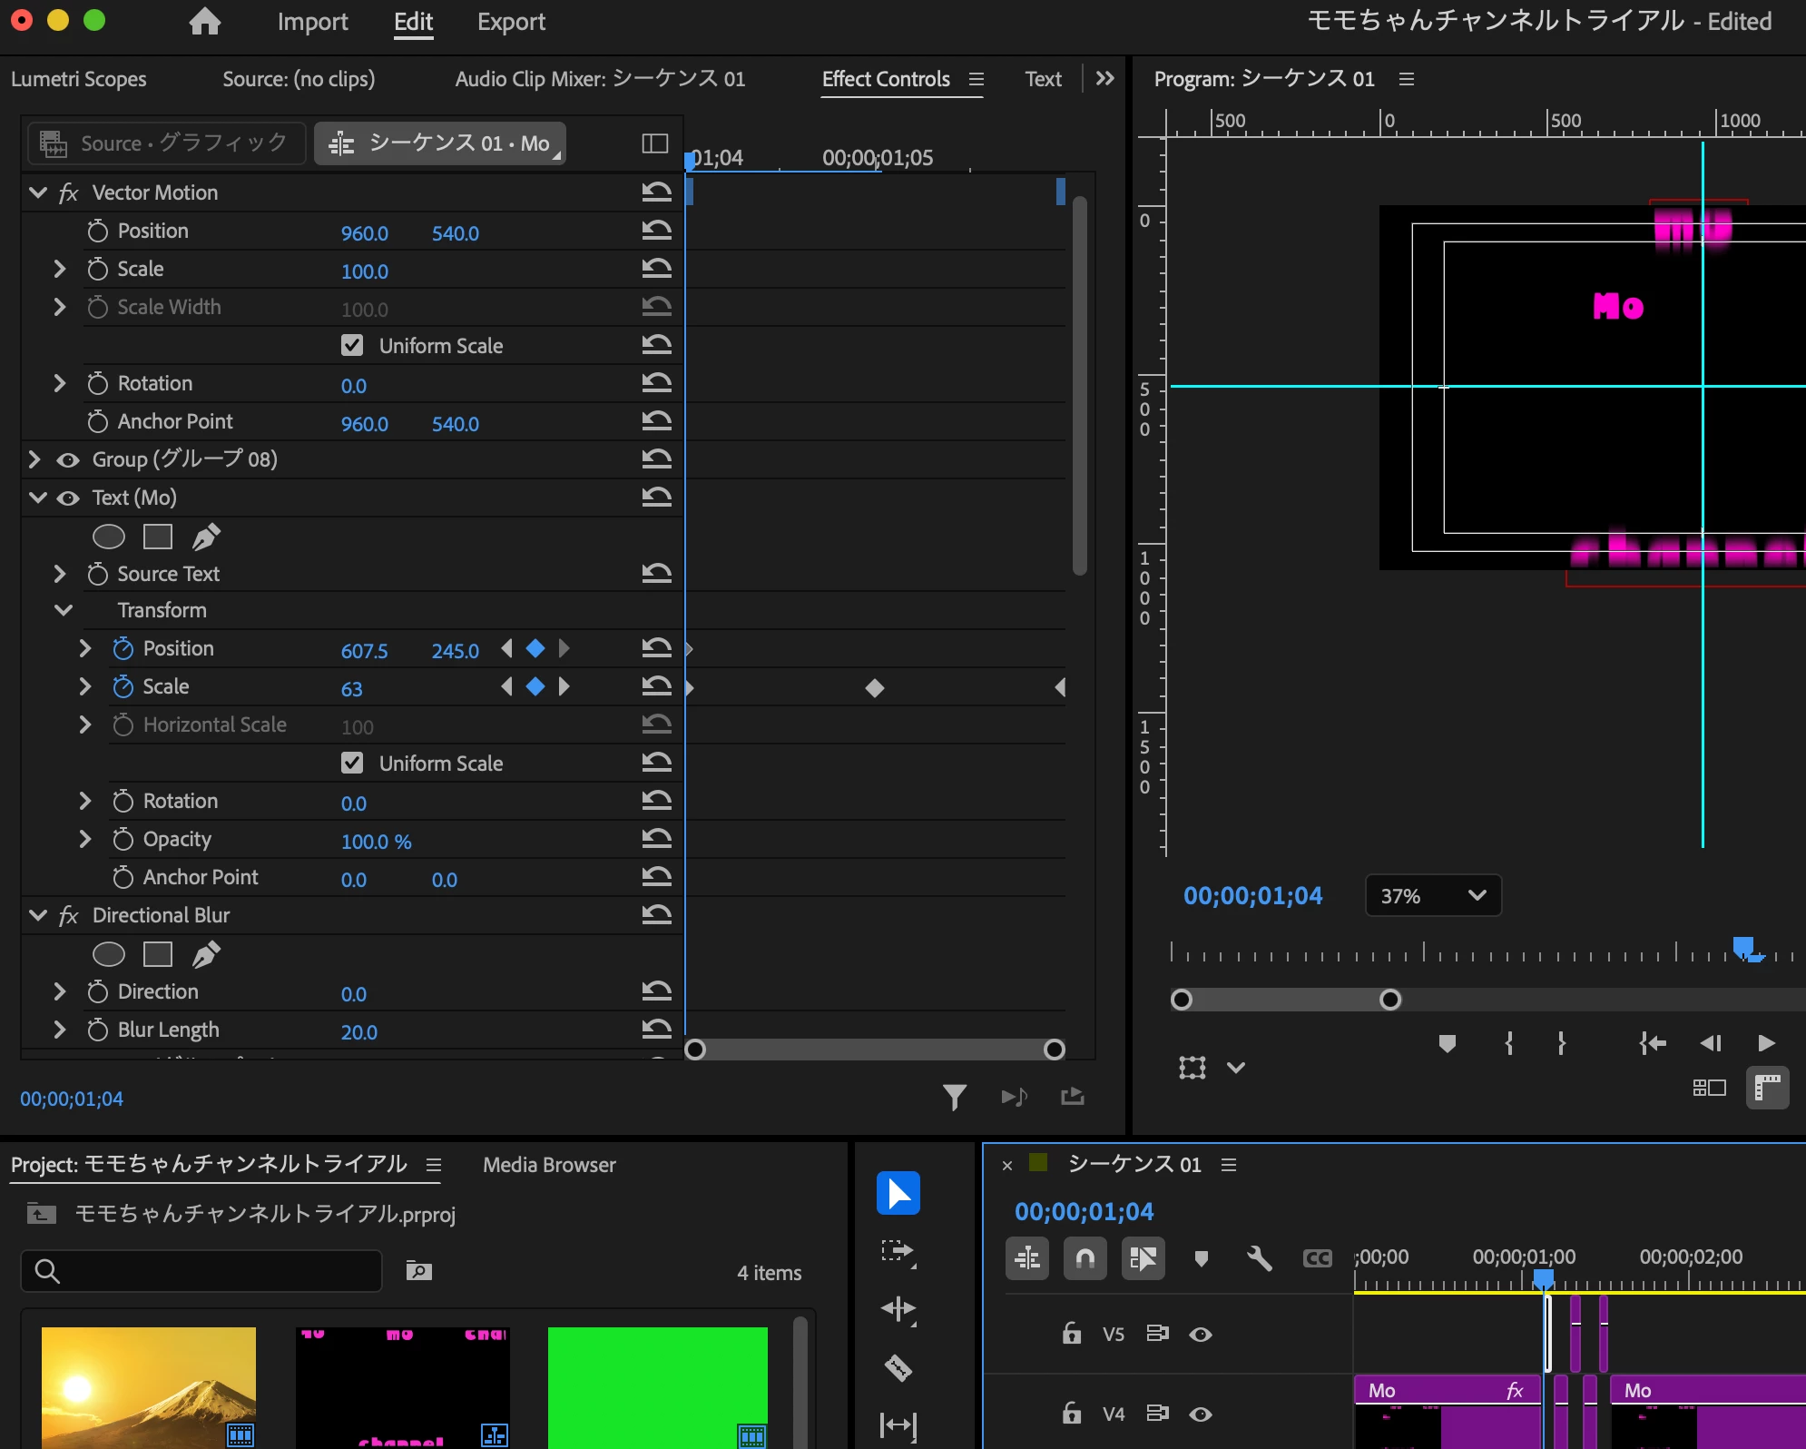The image size is (1806, 1449).
Task: Select the Razor tool
Action: click(898, 1367)
